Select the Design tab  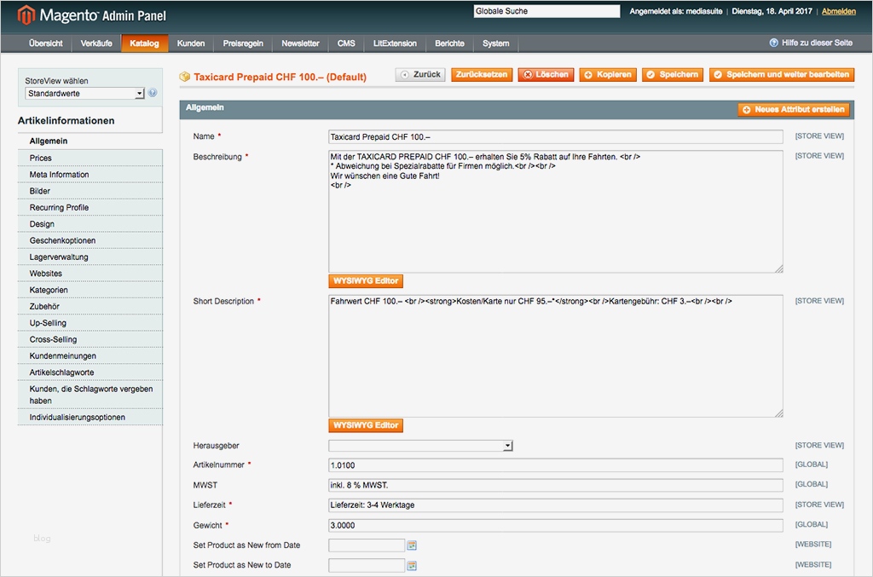pos(90,224)
